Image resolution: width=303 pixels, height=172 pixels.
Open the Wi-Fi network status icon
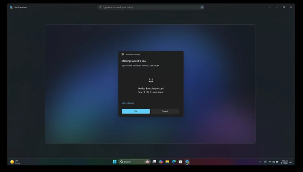pyautogui.click(x=270, y=162)
